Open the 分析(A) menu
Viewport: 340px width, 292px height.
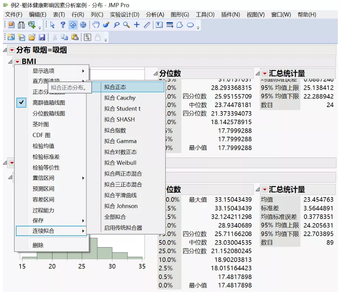[155, 14]
